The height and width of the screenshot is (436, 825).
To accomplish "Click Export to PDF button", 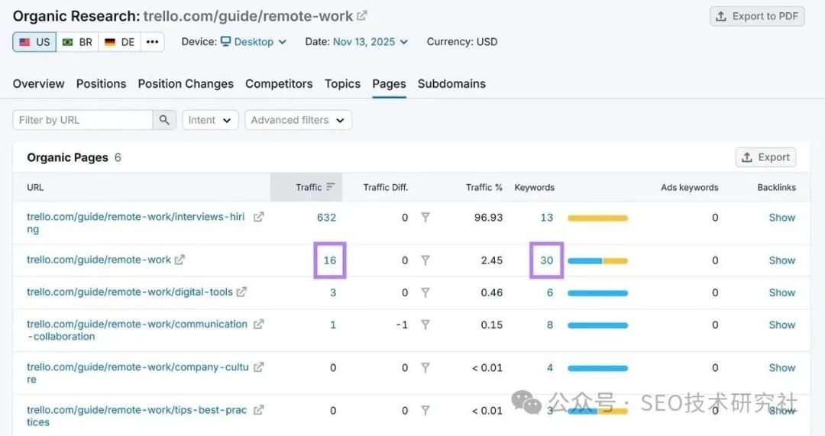I will pos(756,16).
